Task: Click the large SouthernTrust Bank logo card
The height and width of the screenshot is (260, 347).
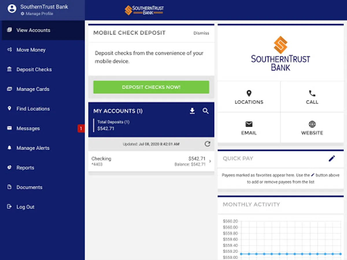Action: click(280, 53)
